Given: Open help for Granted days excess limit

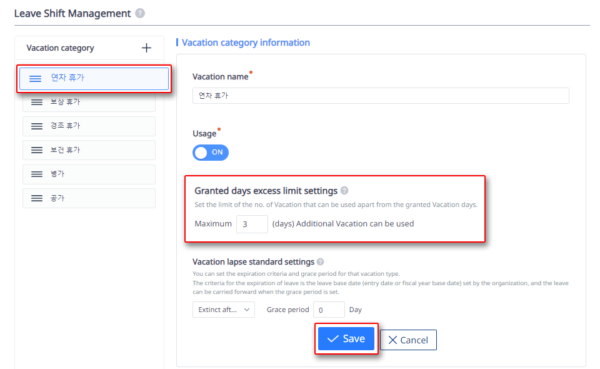Looking at the screenshot, I should [x=344, y=191].
